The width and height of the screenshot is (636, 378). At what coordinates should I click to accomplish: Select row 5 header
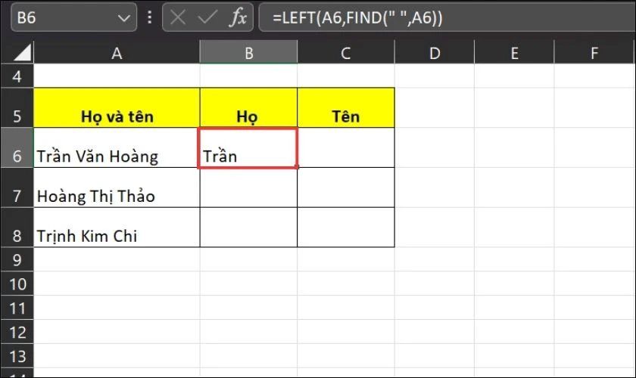click(17, 116)
